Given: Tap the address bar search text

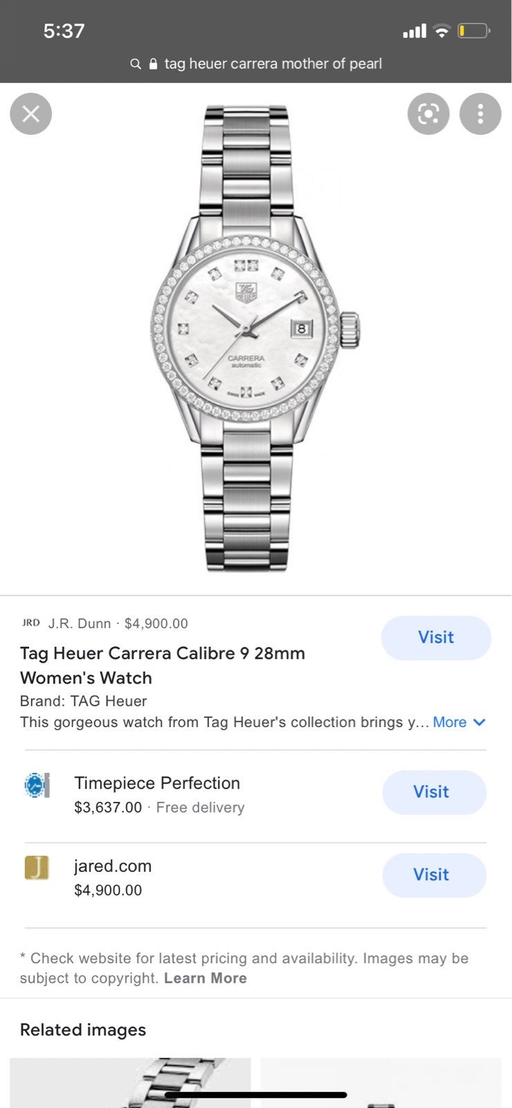Looking at the screenshot, I should (273, 64).
